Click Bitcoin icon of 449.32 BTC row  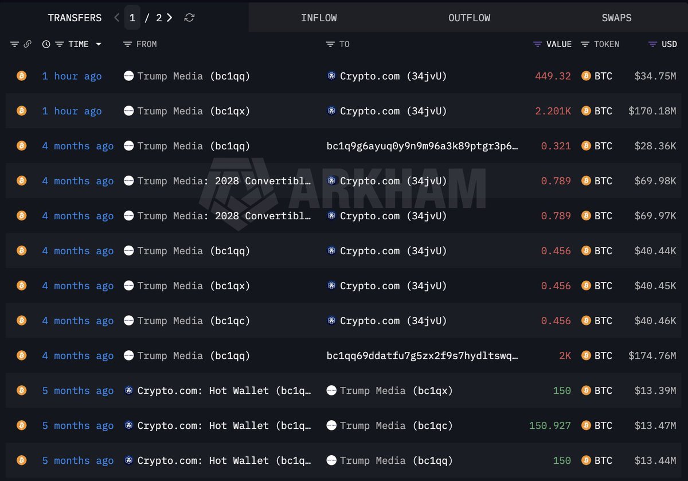tap(22, 76)
